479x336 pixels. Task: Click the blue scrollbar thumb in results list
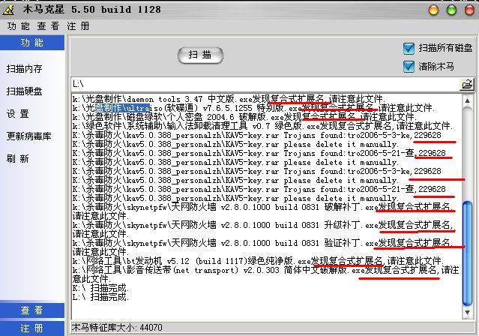(x=468, y=253)
